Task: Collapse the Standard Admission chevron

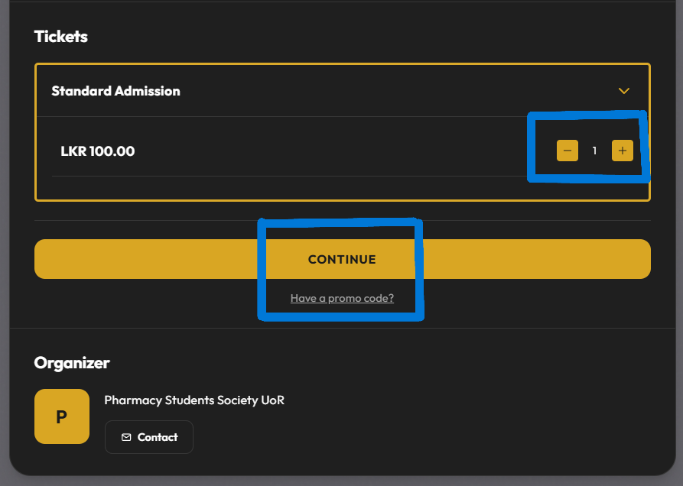Action: tap(623, 91)
